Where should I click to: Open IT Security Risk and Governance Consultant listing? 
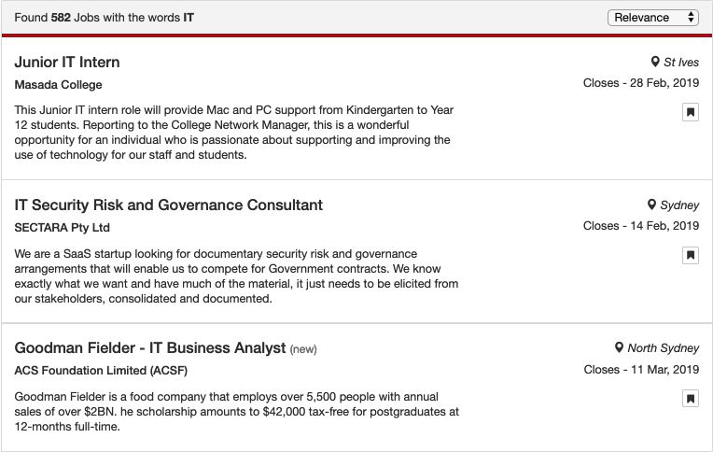click(169, 205)
